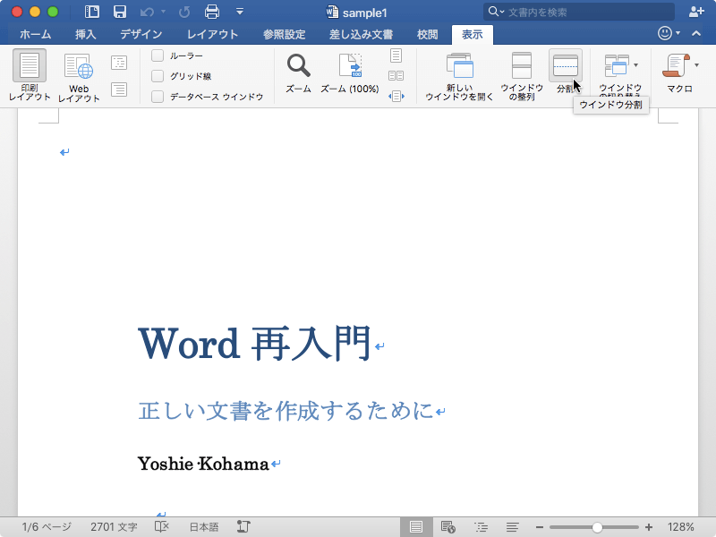Click the Japanese language indicator
The width and height of the screenshot is (716, 537).
click(x=203, y=527)
